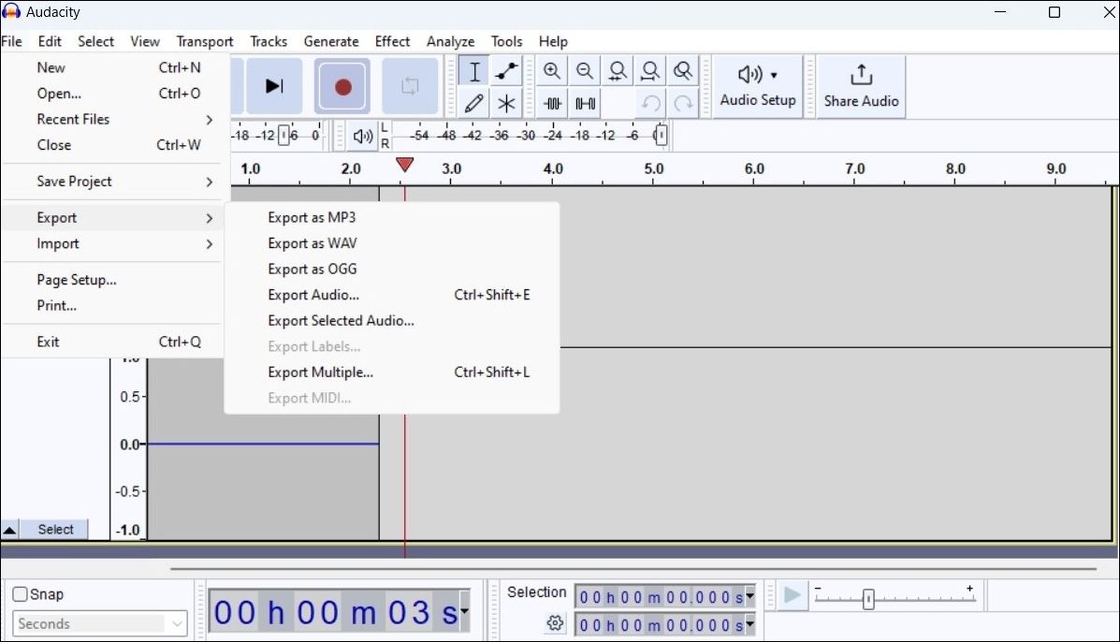Select the Envelope tool

click(x=506, y=70)
